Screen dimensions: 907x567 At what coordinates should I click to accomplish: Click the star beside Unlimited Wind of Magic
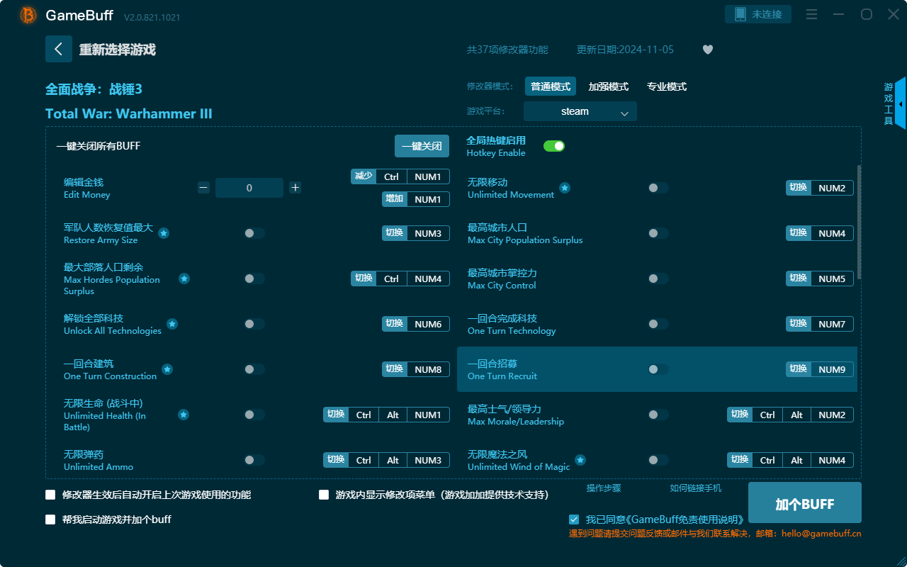click(x=580, y=460)
